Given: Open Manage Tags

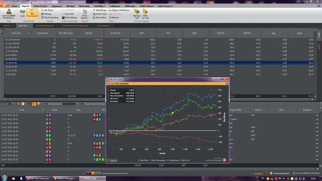Looking at the screenshot, I should pyautogui.click(x=137, y=14).
